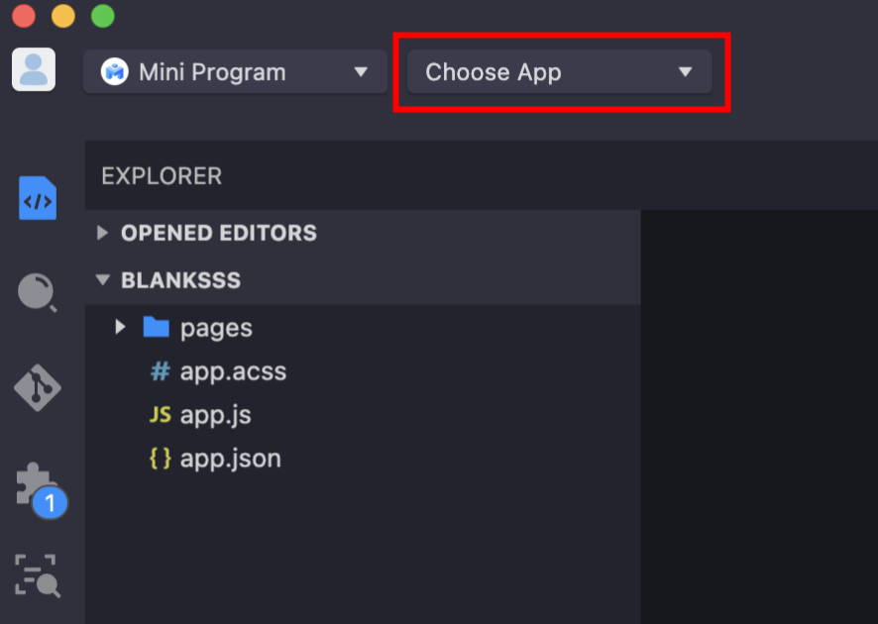Image resolution: width=878 pixels, height=624 pixels.
Task: Open the Search magnifier icon in sidebar
Action: pyautogui.click(x=37, y=292)
